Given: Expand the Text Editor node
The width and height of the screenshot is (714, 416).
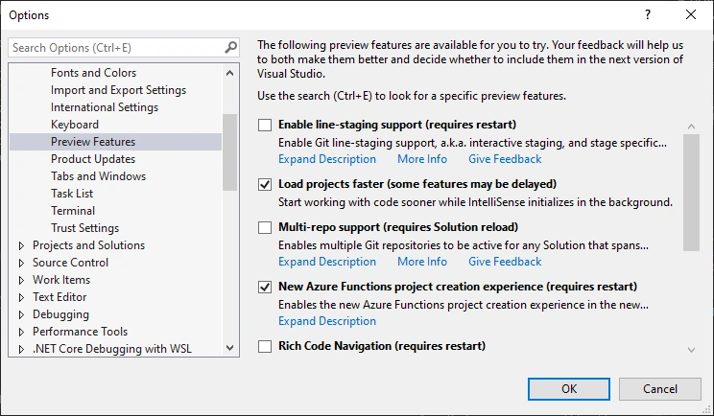Looking at the screenshot, I should (21, 297).
